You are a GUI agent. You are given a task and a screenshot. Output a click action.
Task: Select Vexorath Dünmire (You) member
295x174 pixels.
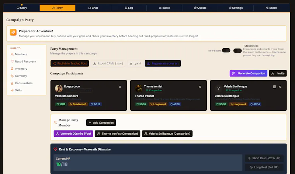(73, 134)
